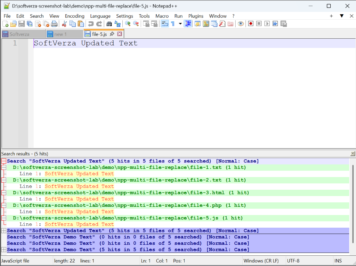Switch to the Softverza tab
This screenshot has width=356, height=266.
23,34
